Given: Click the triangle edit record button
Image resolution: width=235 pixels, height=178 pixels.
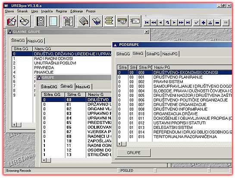Looking at the screenshot, I should (210, 22).
